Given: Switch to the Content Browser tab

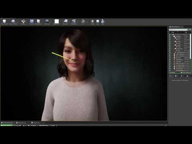Looking at the screenshot, I should 7,123.
